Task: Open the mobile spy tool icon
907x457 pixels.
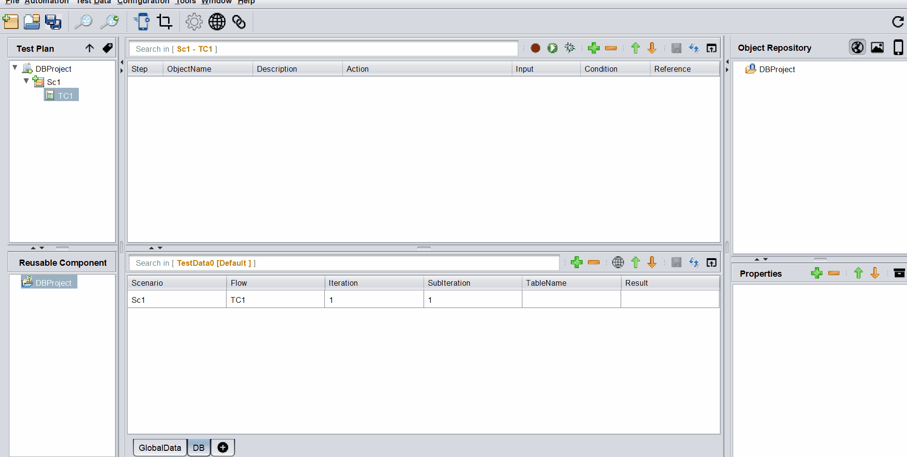Action: tap(142, 22)
